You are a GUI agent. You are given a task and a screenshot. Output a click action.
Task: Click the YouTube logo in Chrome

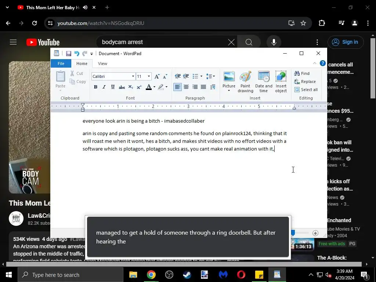click(43, 43)
